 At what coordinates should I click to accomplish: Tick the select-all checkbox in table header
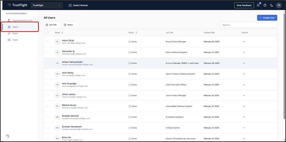48,32
